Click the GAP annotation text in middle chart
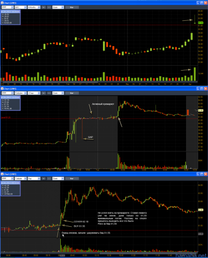The width and height of the screenshot is (208, 258). click(x=90, y=137)
